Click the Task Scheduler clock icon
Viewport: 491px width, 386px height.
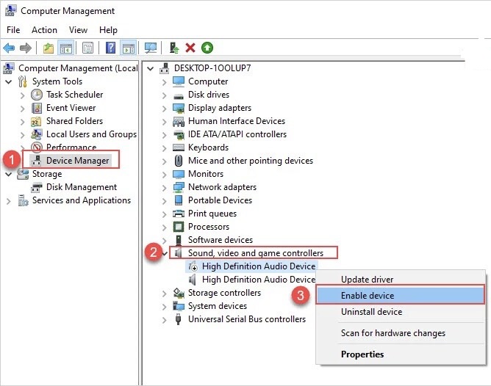click(x=37, y=95)
